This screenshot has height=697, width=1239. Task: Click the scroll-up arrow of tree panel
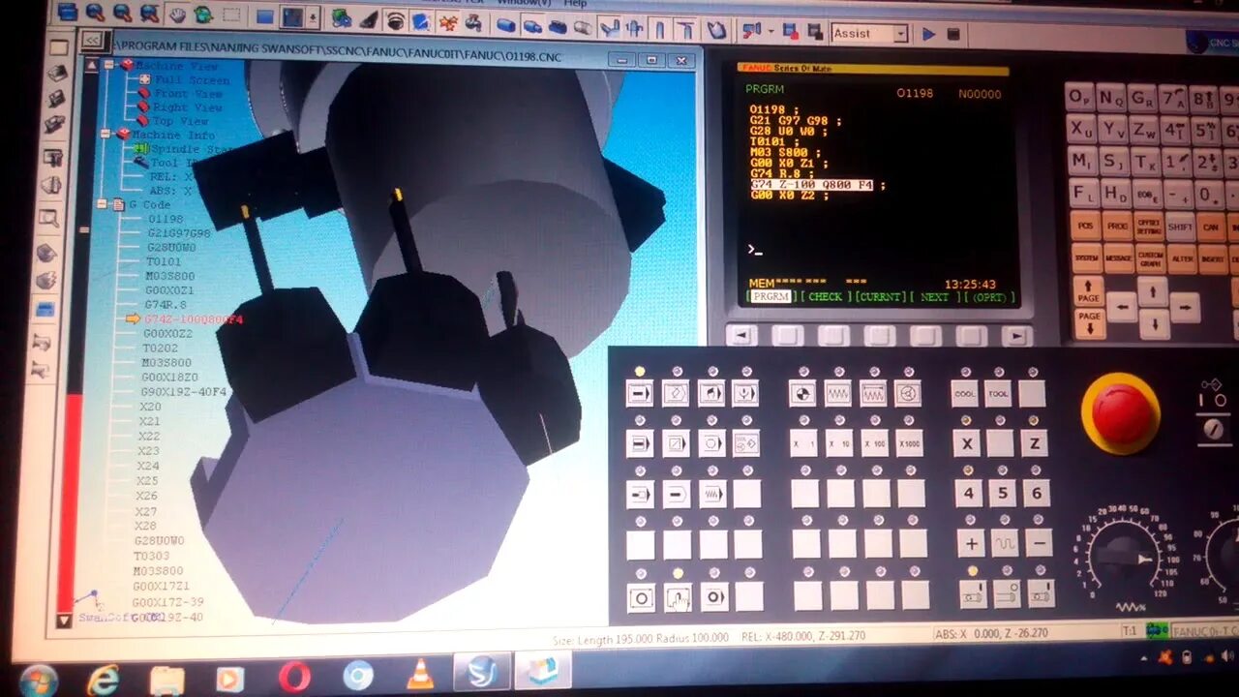91,66
